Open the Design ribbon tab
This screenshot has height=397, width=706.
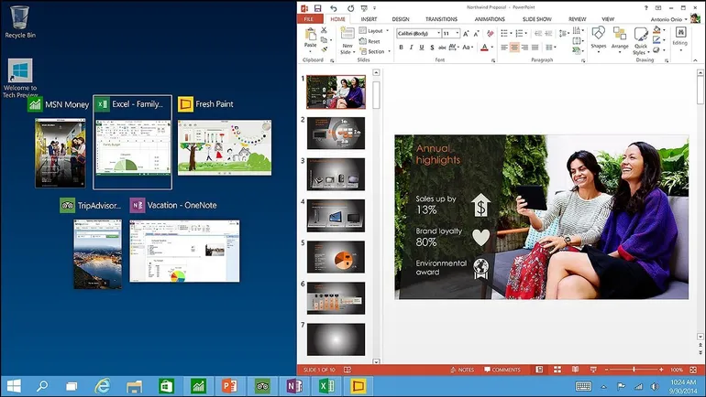click(401, 18)
